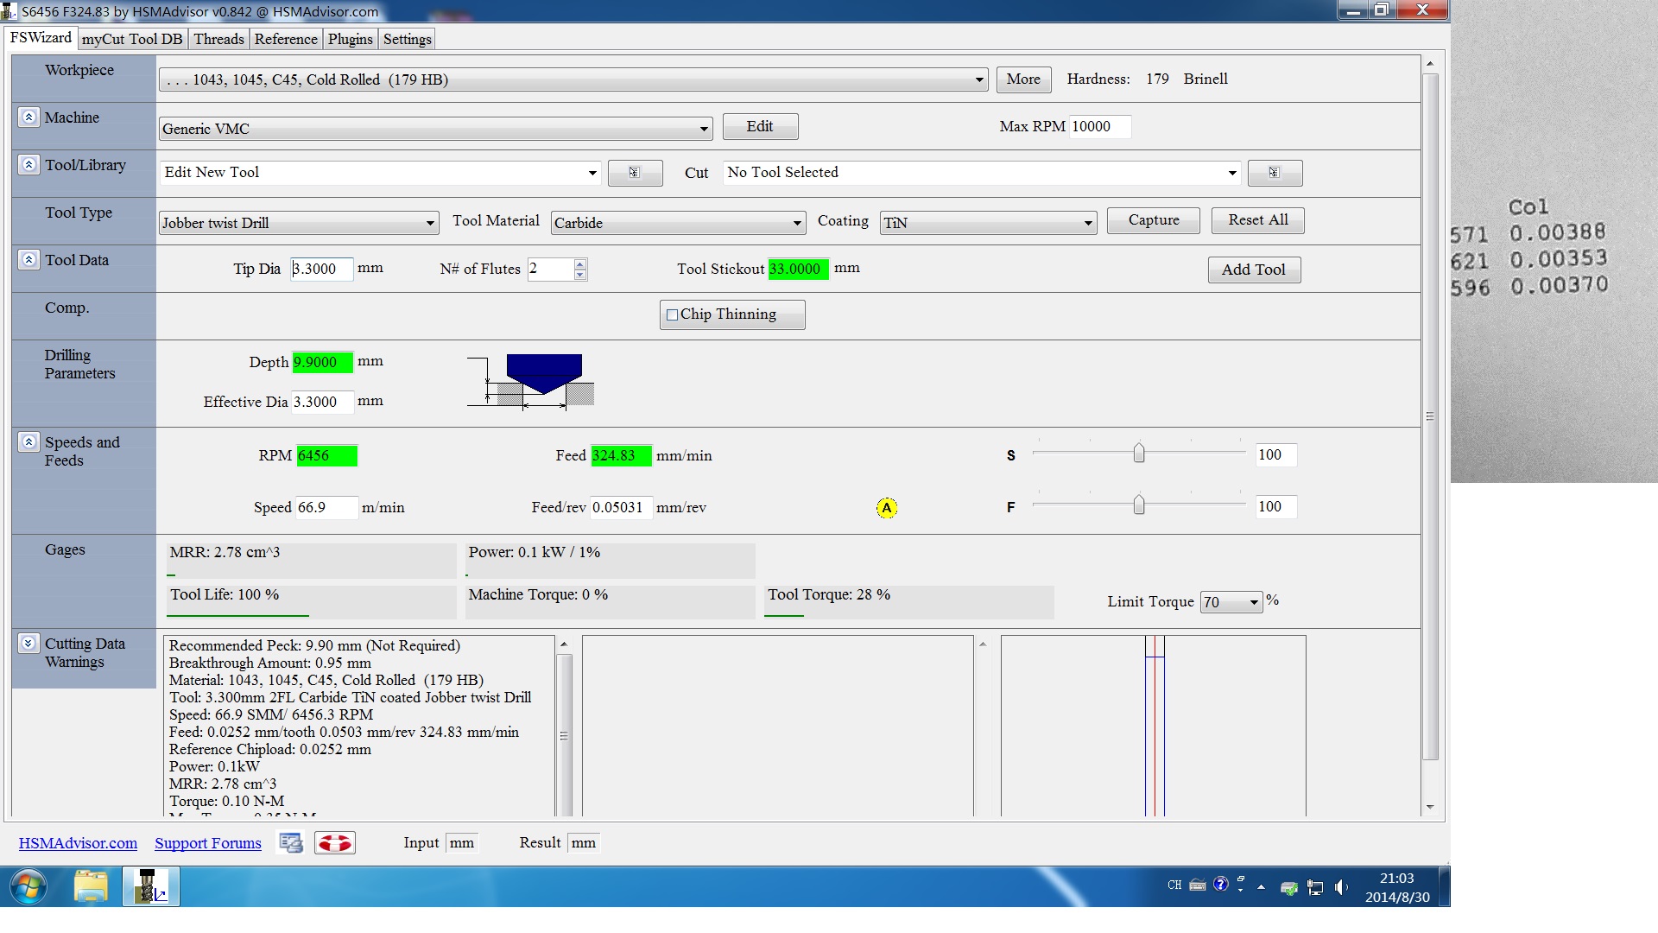Collapse the Machine section arrow

click(28, 117)
